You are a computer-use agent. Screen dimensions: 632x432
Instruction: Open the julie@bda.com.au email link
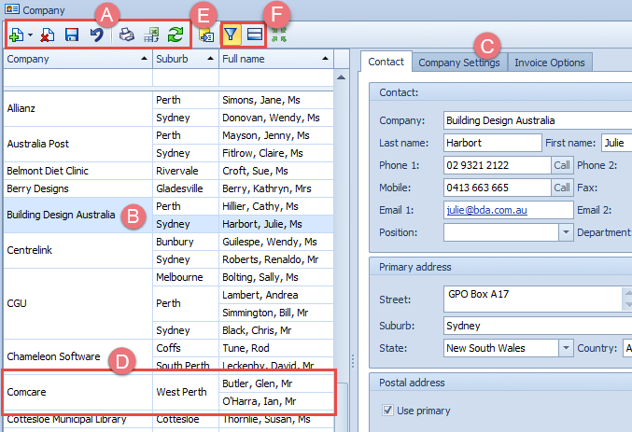[486, 210]
